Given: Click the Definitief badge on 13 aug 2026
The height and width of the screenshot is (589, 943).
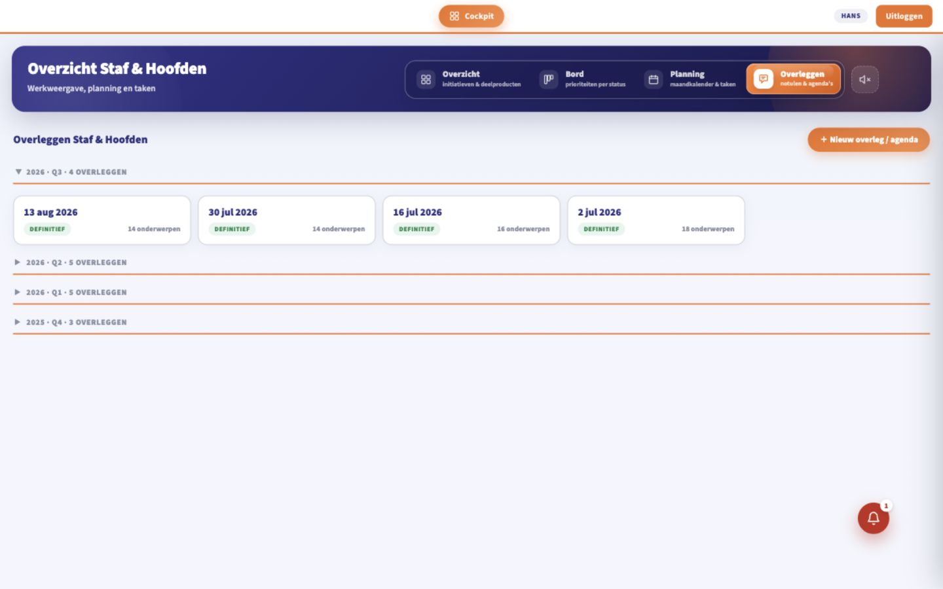Looking at the screenshot, I should point(47,229).
